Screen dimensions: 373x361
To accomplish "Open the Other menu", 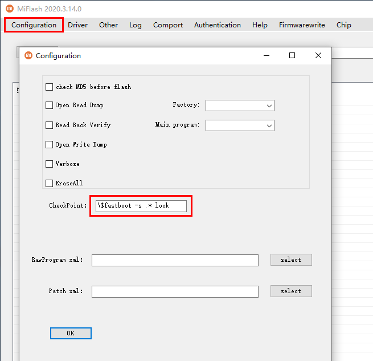I will [x=108, y=25].
